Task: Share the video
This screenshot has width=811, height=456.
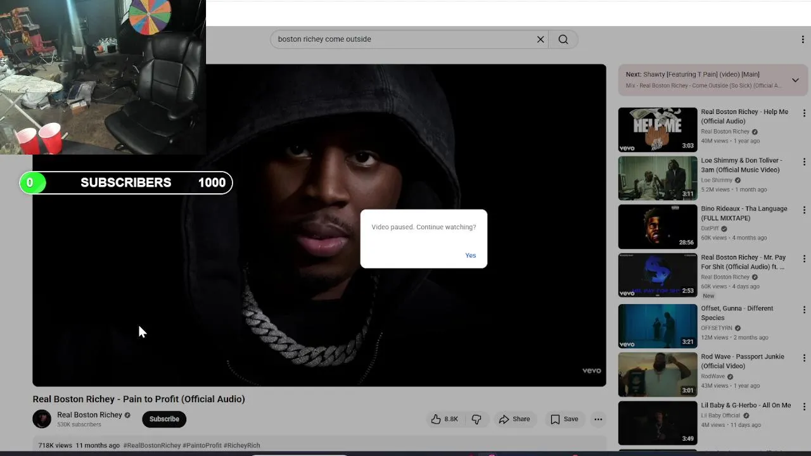Action: [x=514, y=419]
